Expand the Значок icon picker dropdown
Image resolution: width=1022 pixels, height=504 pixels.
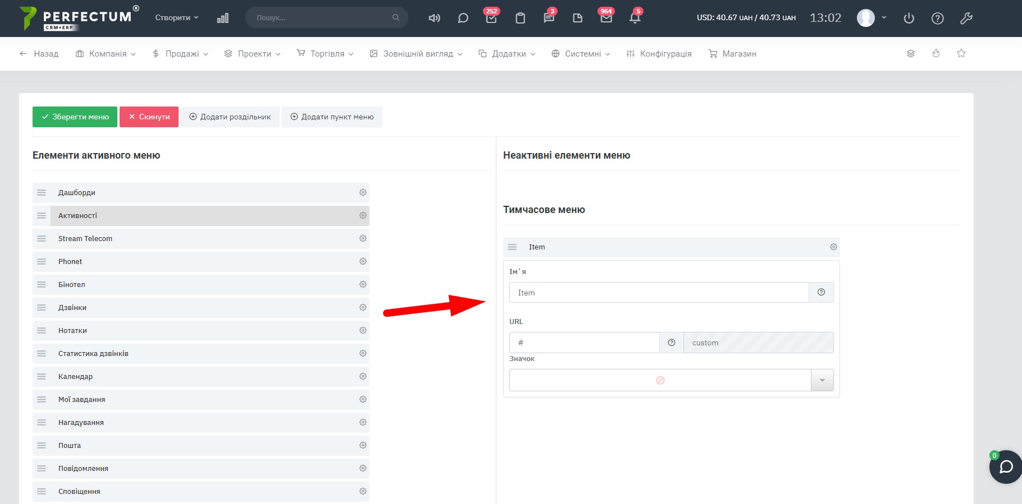click(822, 380)
